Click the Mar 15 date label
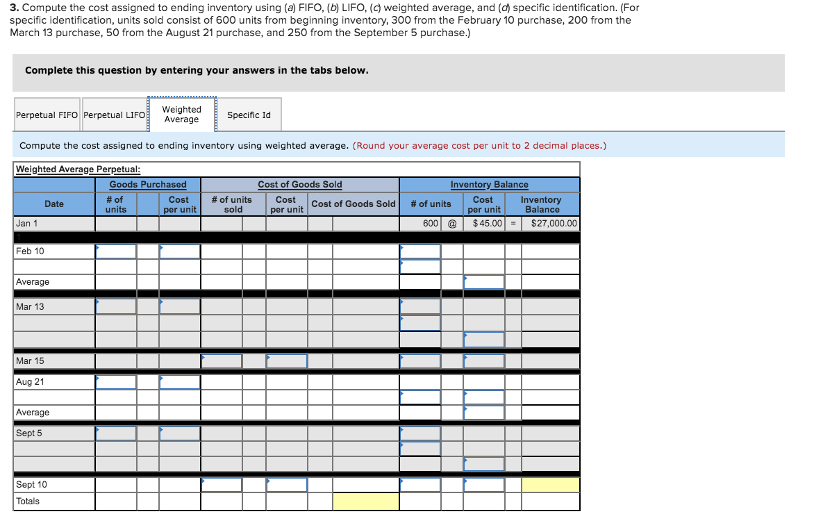 30,361
